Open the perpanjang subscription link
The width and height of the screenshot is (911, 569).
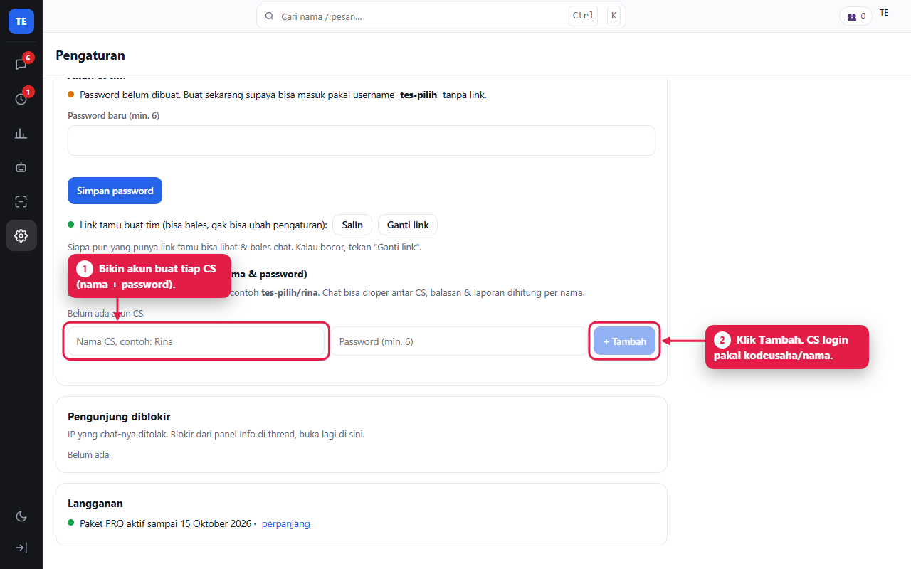tap(286, 524)
